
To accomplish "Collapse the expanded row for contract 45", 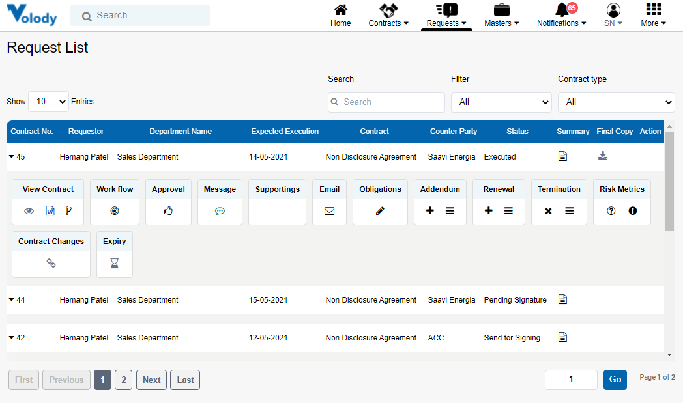I will pyautogui.click(x=11, y=156).
